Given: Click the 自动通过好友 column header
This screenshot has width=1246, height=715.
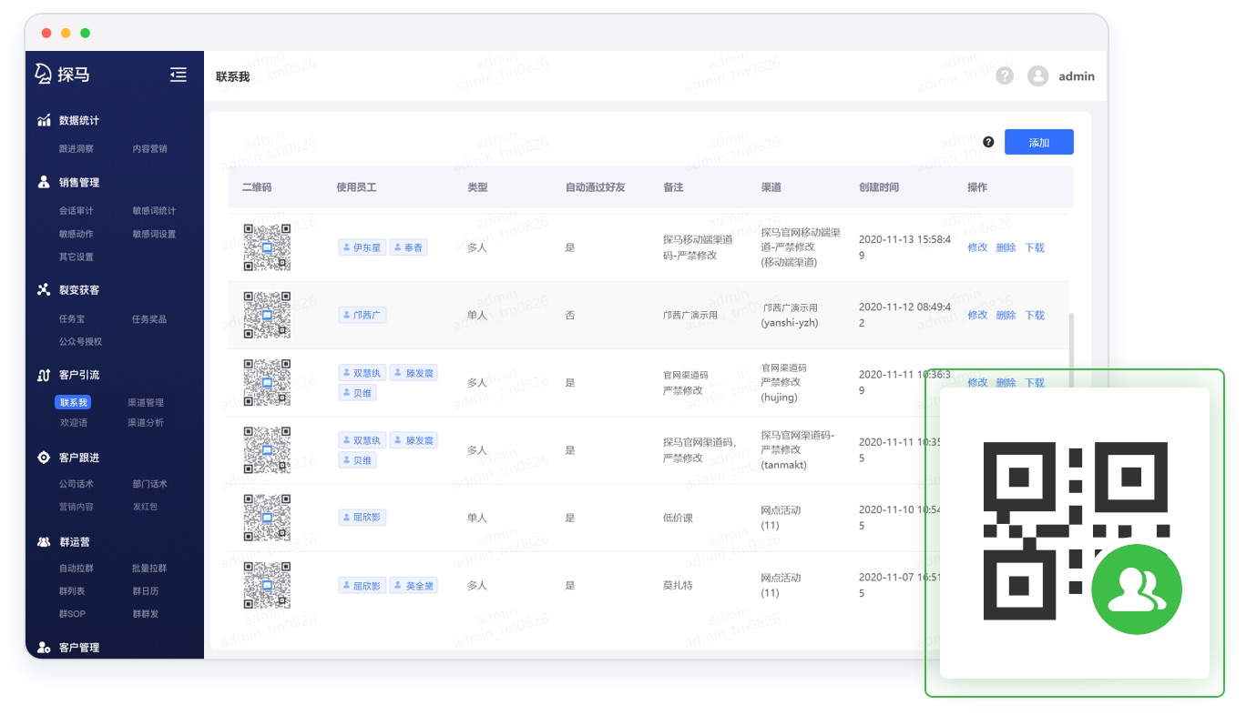Looking at the screenshot, I should tap(595, 187).
